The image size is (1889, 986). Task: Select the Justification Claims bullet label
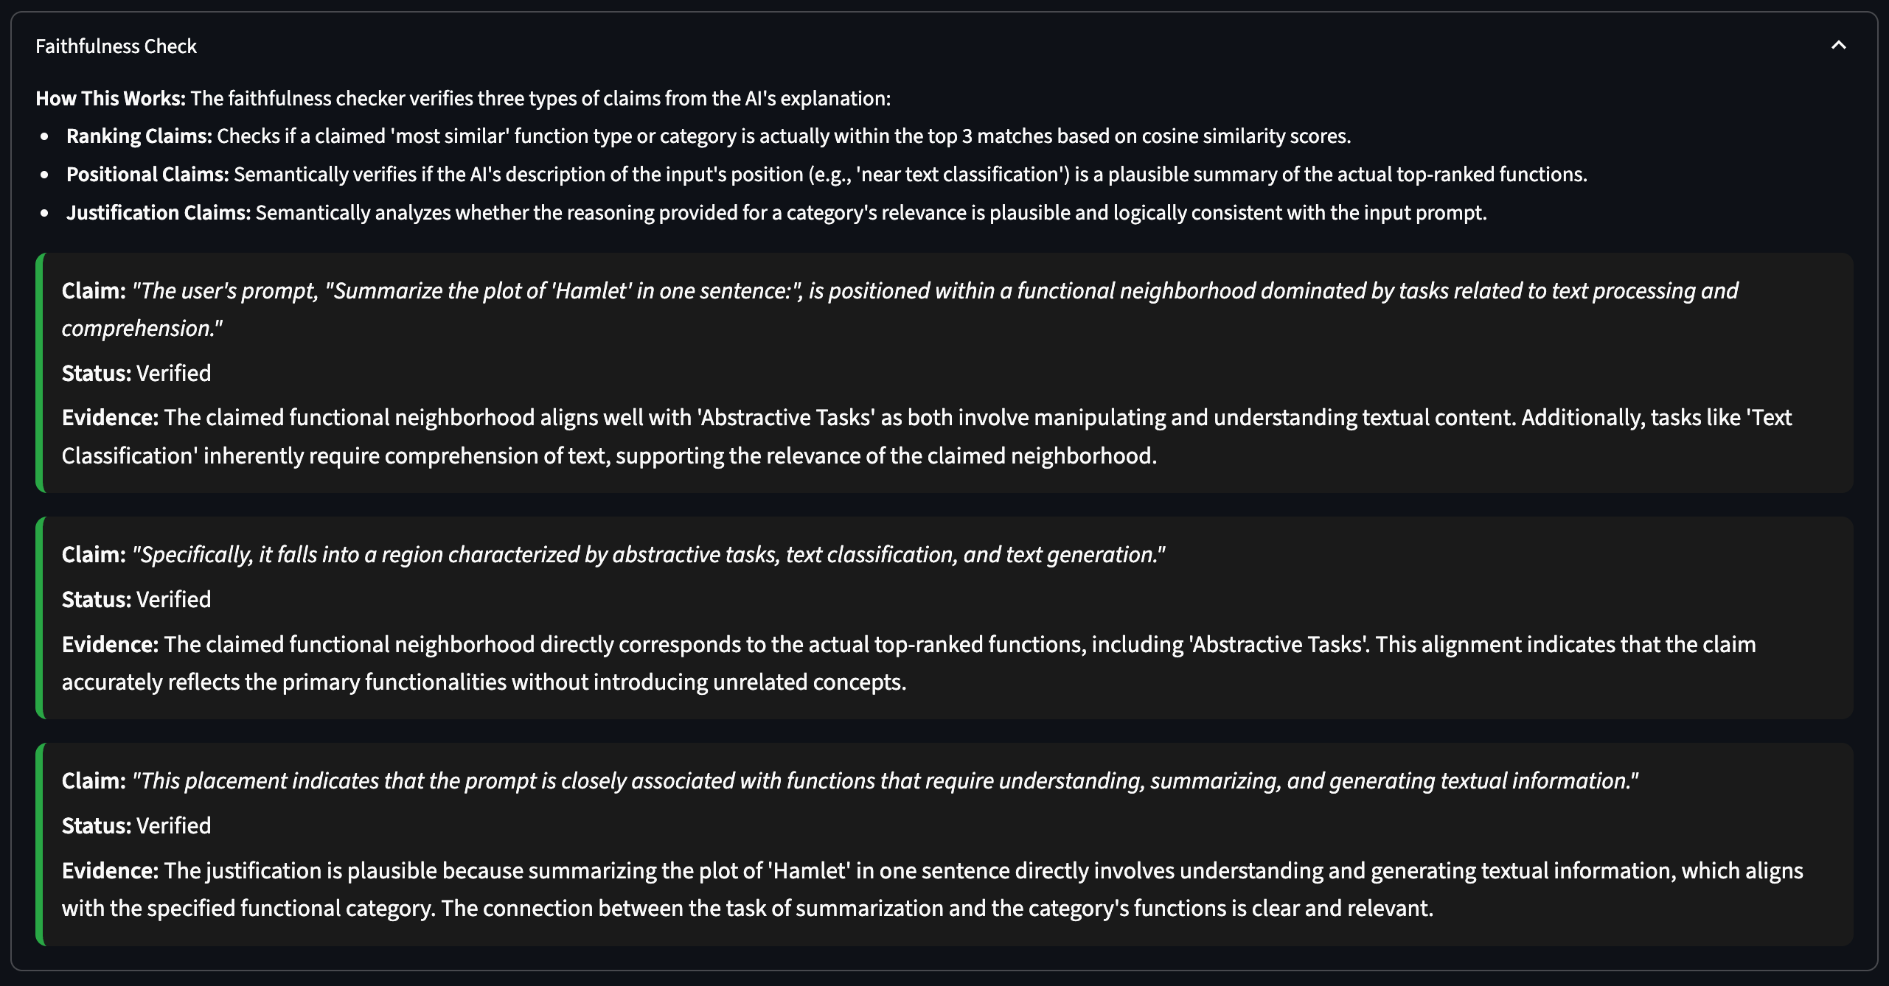[158, 213]
